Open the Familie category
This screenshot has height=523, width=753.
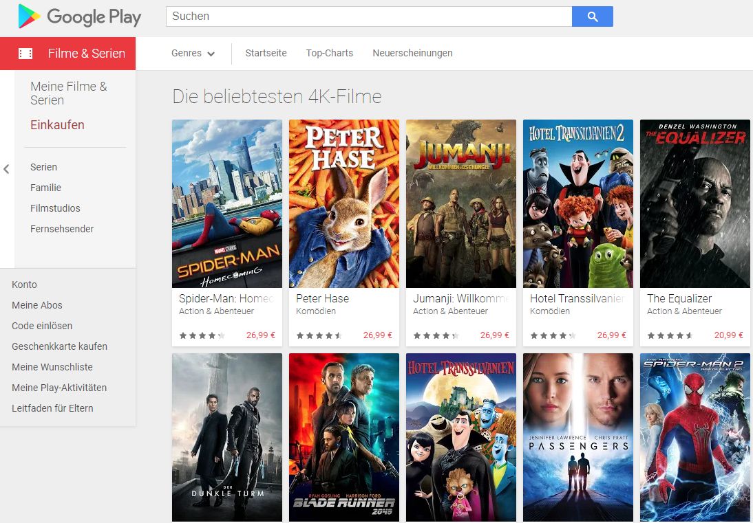click(x=45, y=188)
